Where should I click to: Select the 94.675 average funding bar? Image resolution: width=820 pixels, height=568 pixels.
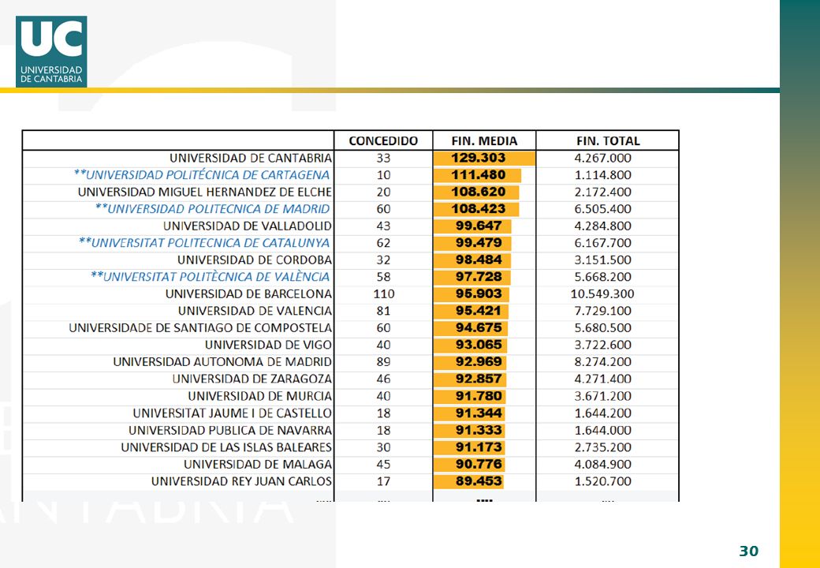[471, 328]
